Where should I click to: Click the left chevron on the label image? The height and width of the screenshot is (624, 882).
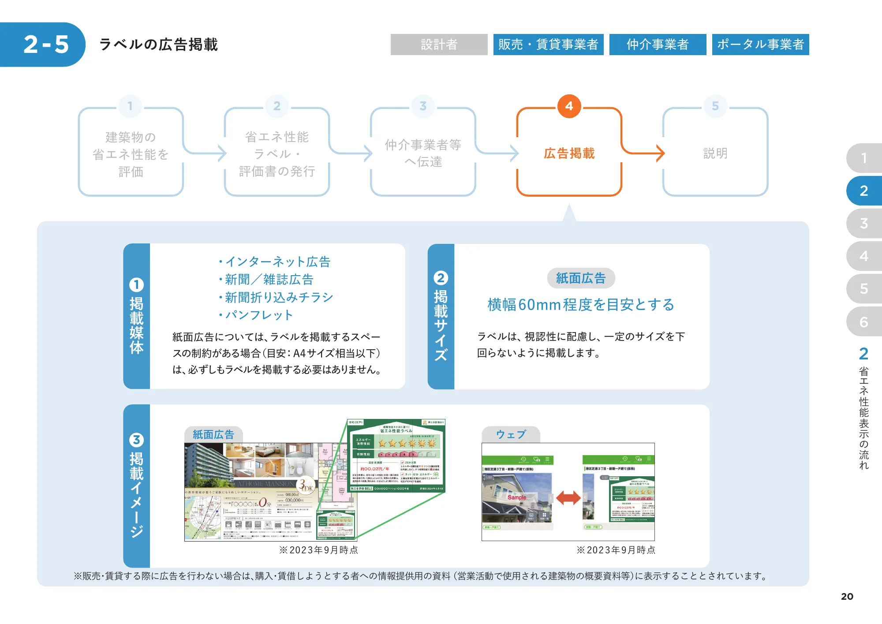tap(585, 497)
